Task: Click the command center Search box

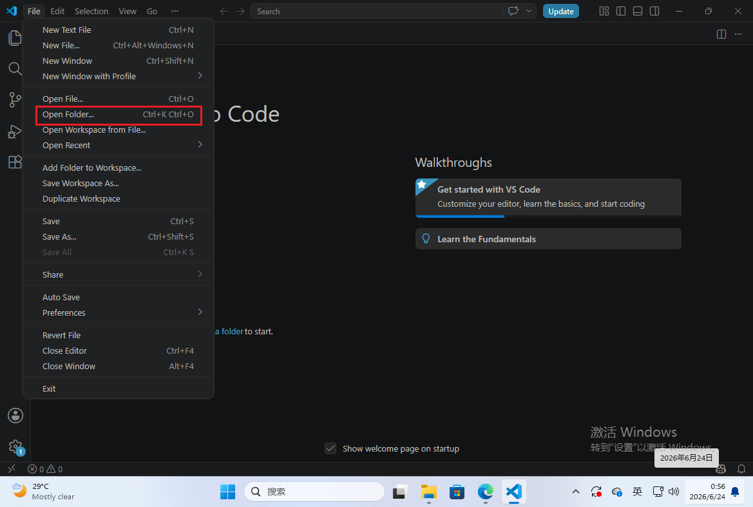Action: pos(376,11)
